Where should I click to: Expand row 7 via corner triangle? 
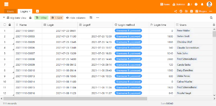pyautogui.click(x=13, y=66)
